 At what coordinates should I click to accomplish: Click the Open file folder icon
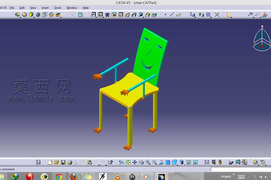[57, 162]
